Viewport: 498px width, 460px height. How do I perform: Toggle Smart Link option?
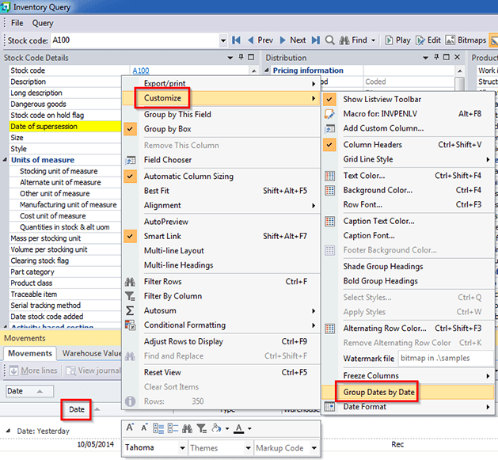click(x=130, y=236)
